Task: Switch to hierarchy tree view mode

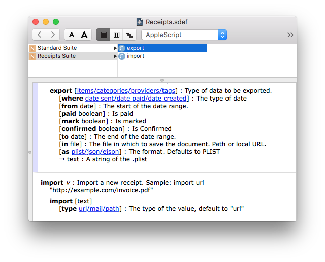Action: (x=129, y=35)
